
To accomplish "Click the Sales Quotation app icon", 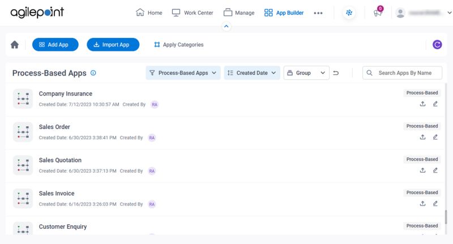I will coord(23,165).
